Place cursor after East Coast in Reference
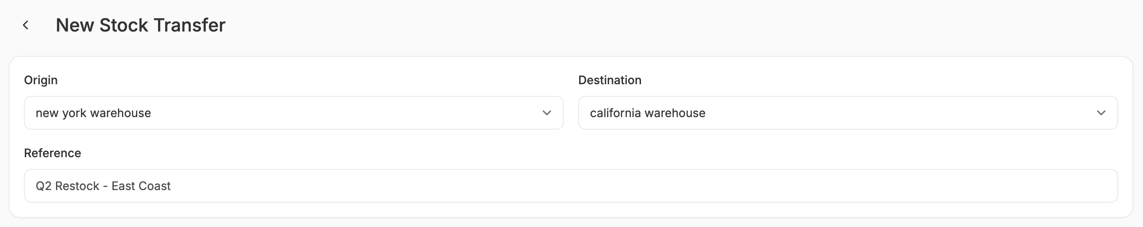The height and width of the screenshot is (227, 1143). 172,186
